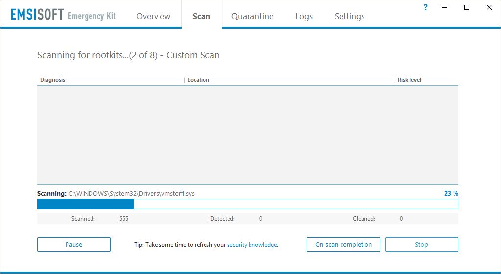Click the 'Cleaned:' label
The image size is (501, 274).
click(364, 219)
